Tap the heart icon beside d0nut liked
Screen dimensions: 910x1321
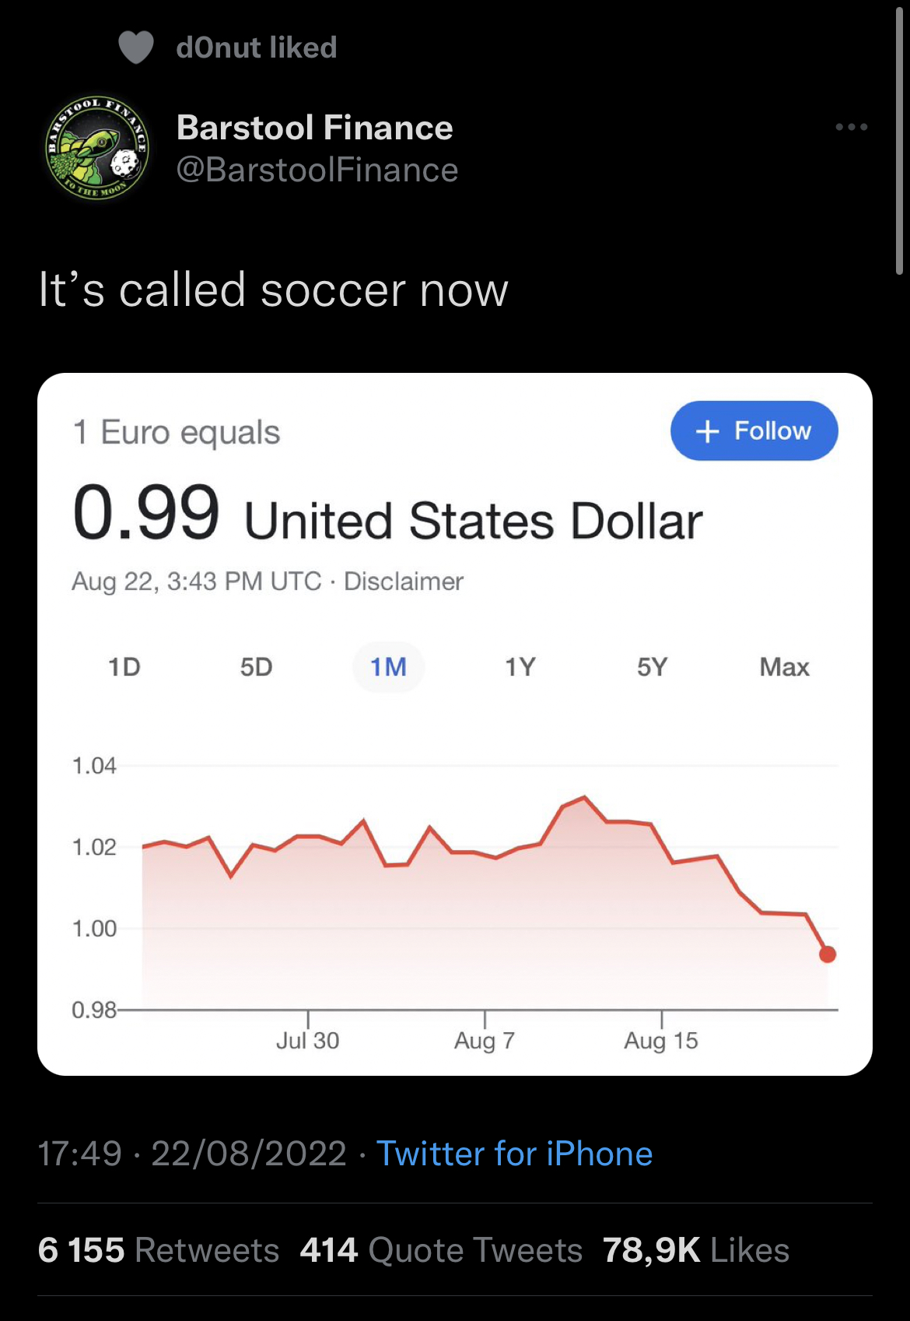pyautogui.click(x=136, y=47)
